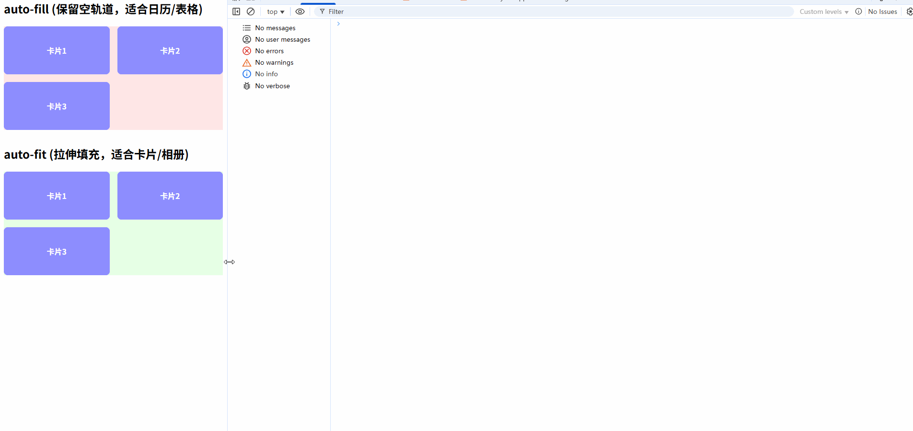Create a live expression via eye icon

(300, 12)
